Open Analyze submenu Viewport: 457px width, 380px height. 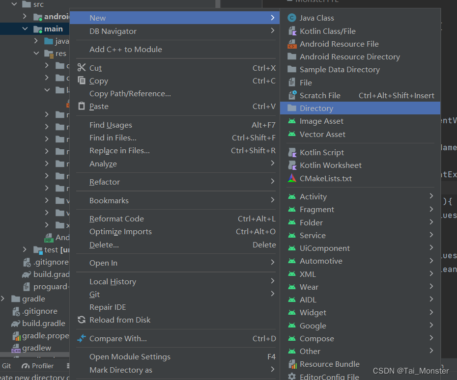pos(174,163)
